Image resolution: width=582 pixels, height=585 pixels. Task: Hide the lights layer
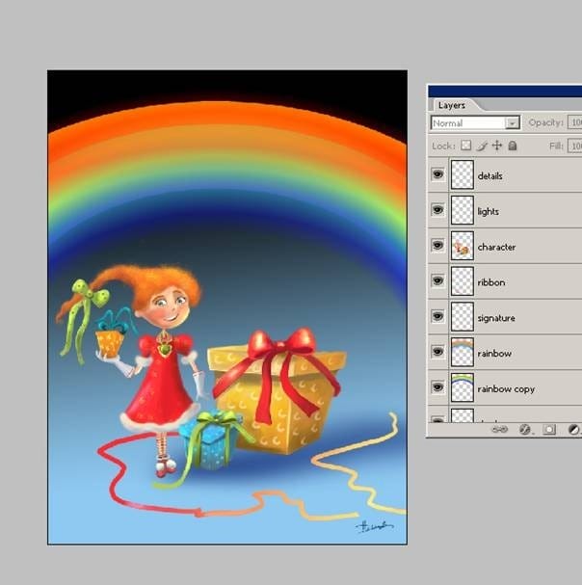coord(437,210)
